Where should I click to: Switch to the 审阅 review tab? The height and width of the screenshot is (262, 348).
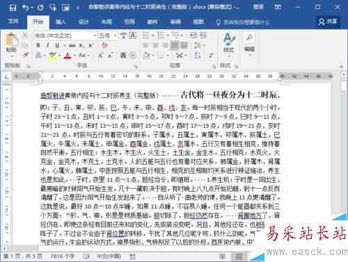[175, 22]
